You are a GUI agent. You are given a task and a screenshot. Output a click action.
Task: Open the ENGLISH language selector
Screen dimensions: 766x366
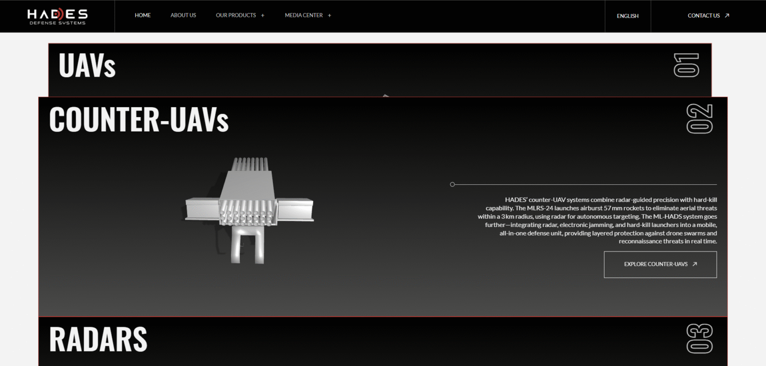[627, 16]
